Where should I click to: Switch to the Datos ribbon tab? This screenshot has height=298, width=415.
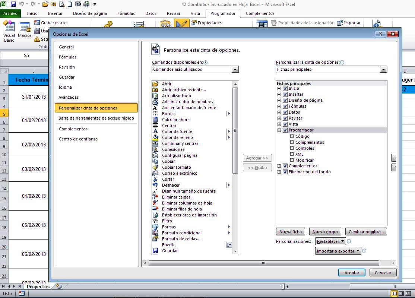click(151, 13)
